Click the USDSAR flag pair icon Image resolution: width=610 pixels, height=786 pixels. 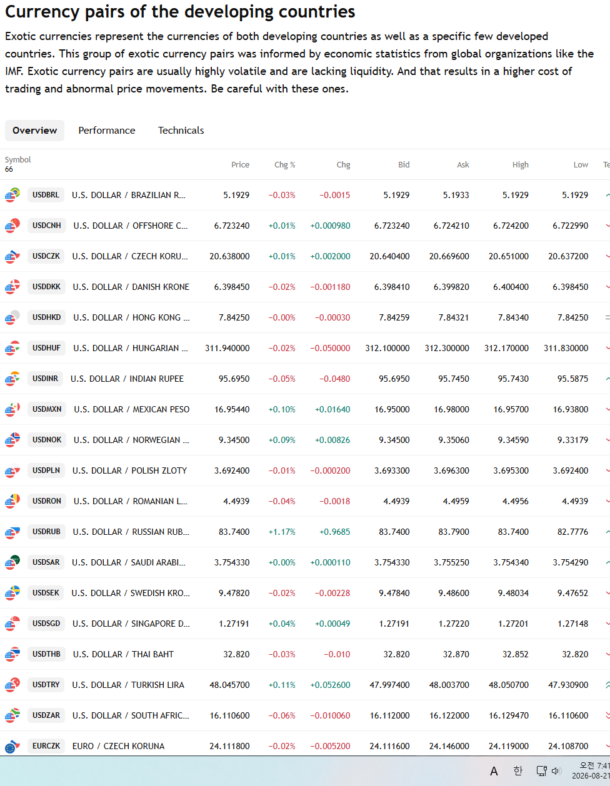click(x=12, y=562)
